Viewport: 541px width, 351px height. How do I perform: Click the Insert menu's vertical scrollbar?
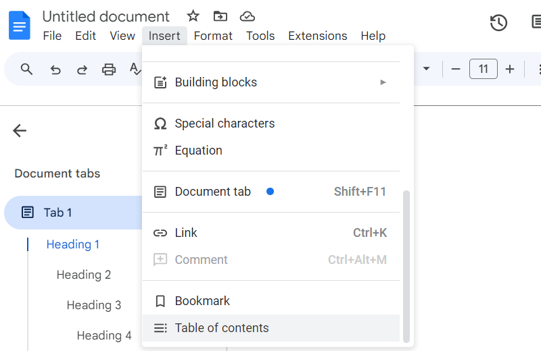click(406, 266)
